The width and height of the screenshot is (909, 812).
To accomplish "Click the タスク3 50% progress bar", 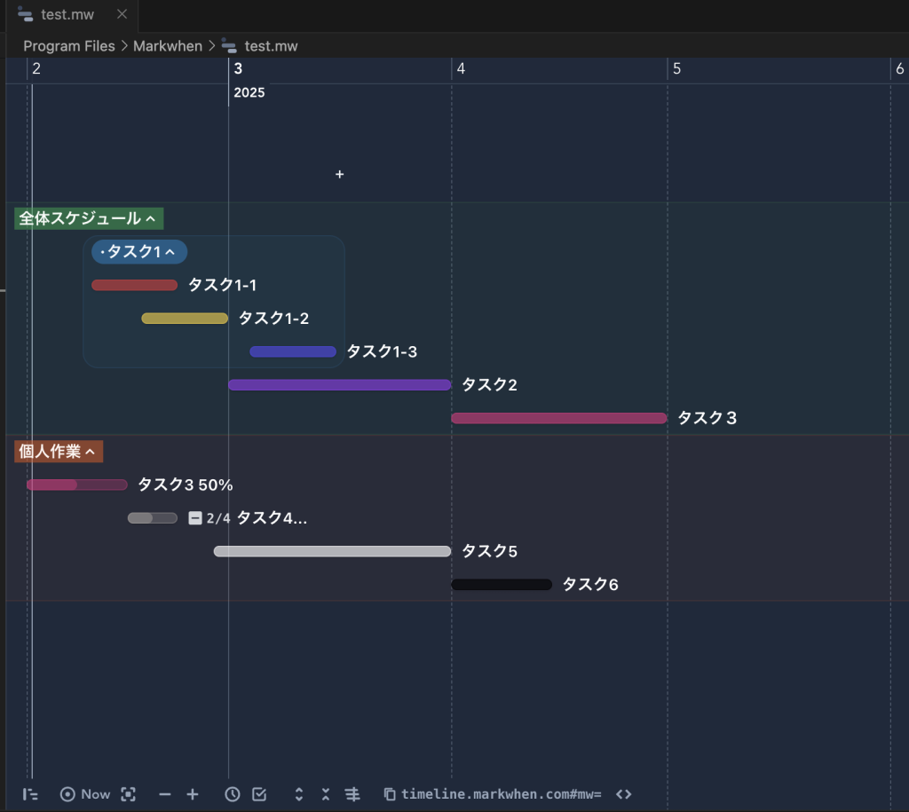I will [x=76, y=485].
